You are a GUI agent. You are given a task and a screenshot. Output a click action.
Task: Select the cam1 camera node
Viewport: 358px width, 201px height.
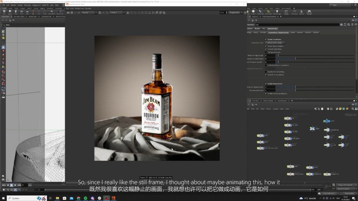[x=327, y=121]
